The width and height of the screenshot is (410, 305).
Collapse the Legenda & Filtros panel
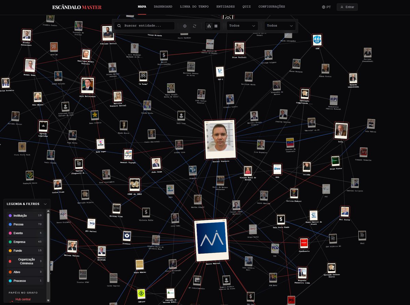tap(45, 204)
